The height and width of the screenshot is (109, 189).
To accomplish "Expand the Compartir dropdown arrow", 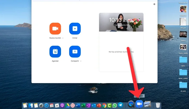I will (81, 61).
